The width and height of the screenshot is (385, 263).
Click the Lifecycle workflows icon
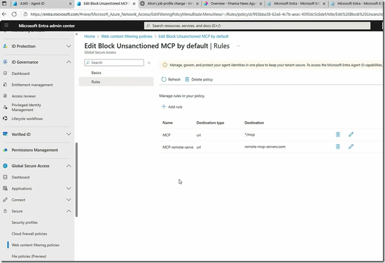pos(5,118)
